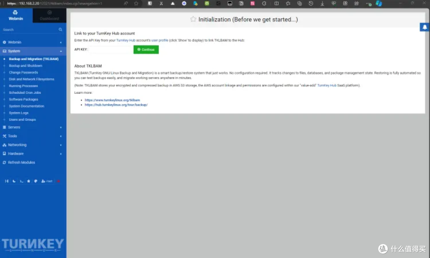Image resolution: width=430 pixels, height=258 pixels.
Task: Click Refresh Modules in the sidebar
Action: pyautogui.click(x=21, y=162)
